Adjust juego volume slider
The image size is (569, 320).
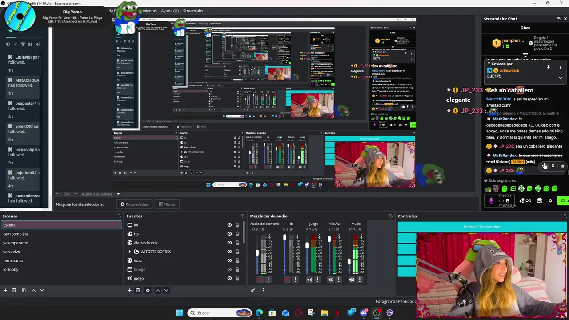pyautogui.click(x=307, y=245)
